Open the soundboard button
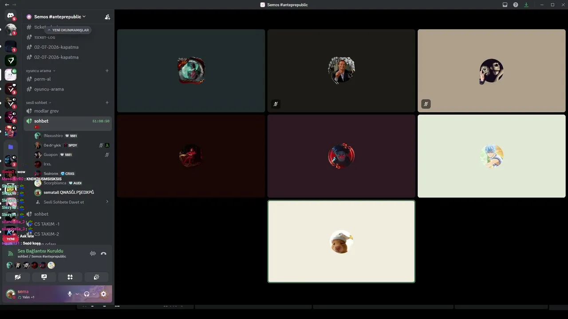Screen dimensions: 568x319 (x=96, y=277)
